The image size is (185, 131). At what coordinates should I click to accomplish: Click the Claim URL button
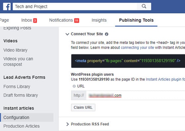(x=83, y=107)
